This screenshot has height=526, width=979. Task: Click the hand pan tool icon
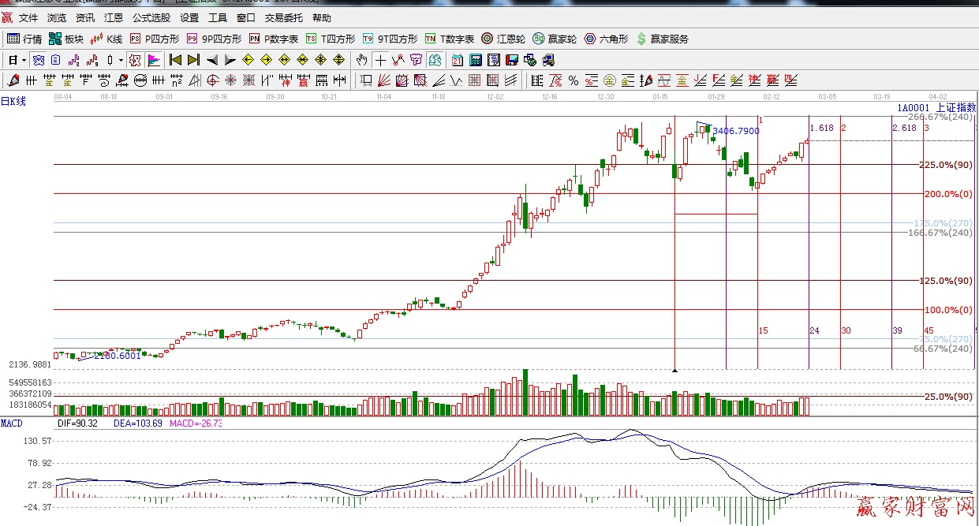(361, 60)
